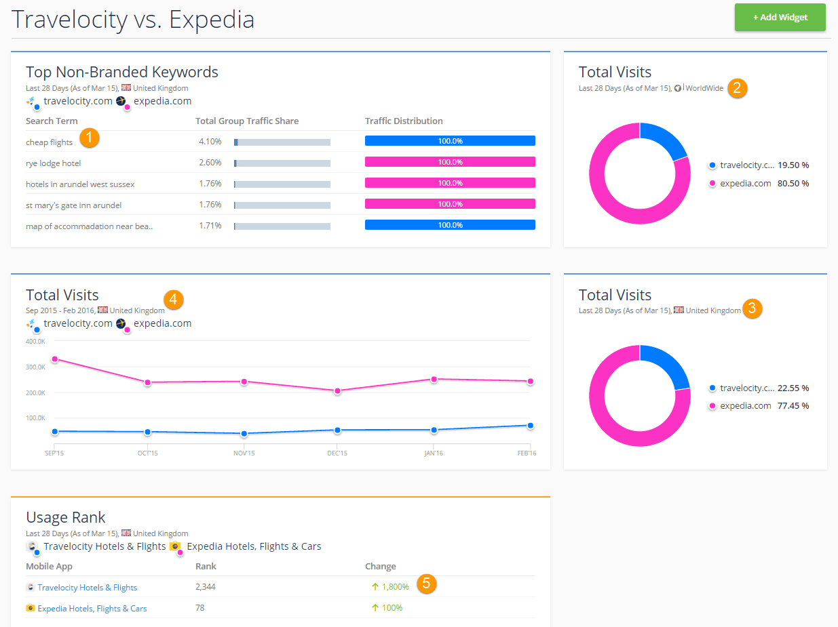
Task: Click the green Add Widget button
Action: pyautogui.click(x=780, y=18)
